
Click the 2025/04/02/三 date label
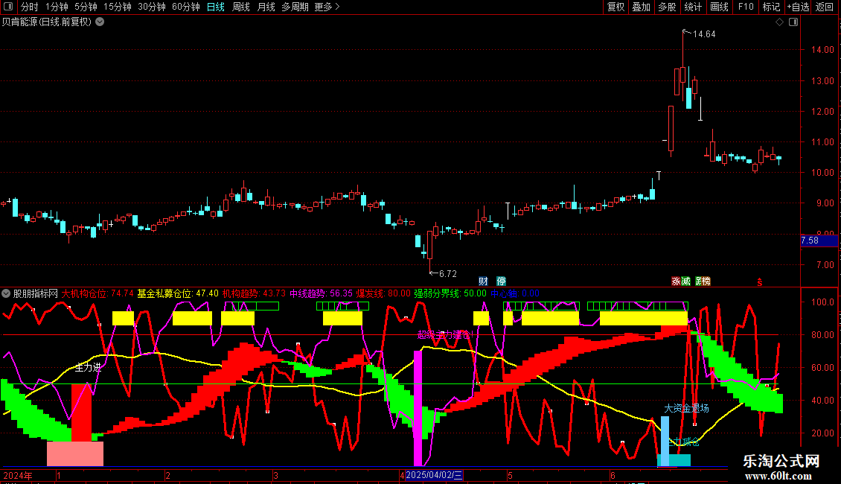coord(434,475)
